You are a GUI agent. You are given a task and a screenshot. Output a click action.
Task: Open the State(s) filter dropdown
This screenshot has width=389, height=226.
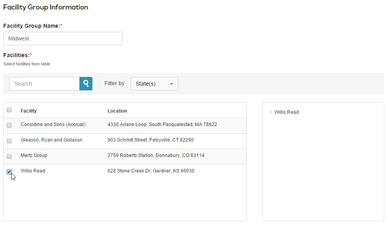tap(154, 84)
